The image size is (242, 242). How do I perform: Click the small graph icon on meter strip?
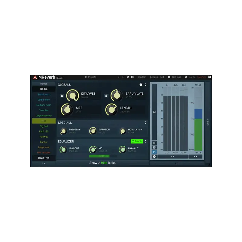[x=154, y=112]
